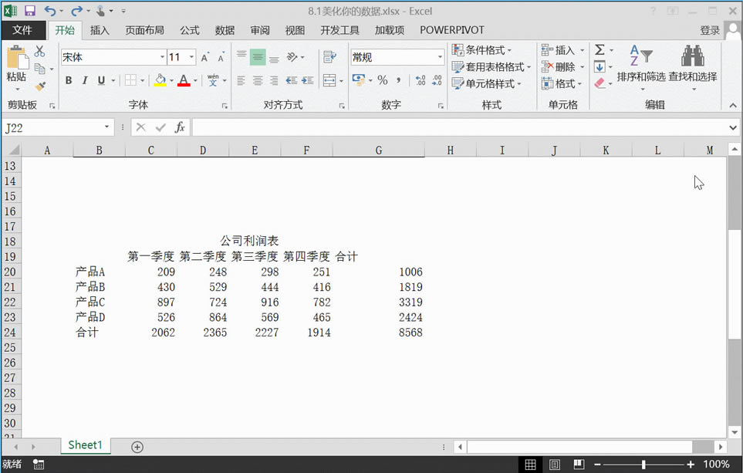Toggle center horizontal alignment
Image resolution: width=743 pixels, height=473 pixels.
[x=258, y=80]
